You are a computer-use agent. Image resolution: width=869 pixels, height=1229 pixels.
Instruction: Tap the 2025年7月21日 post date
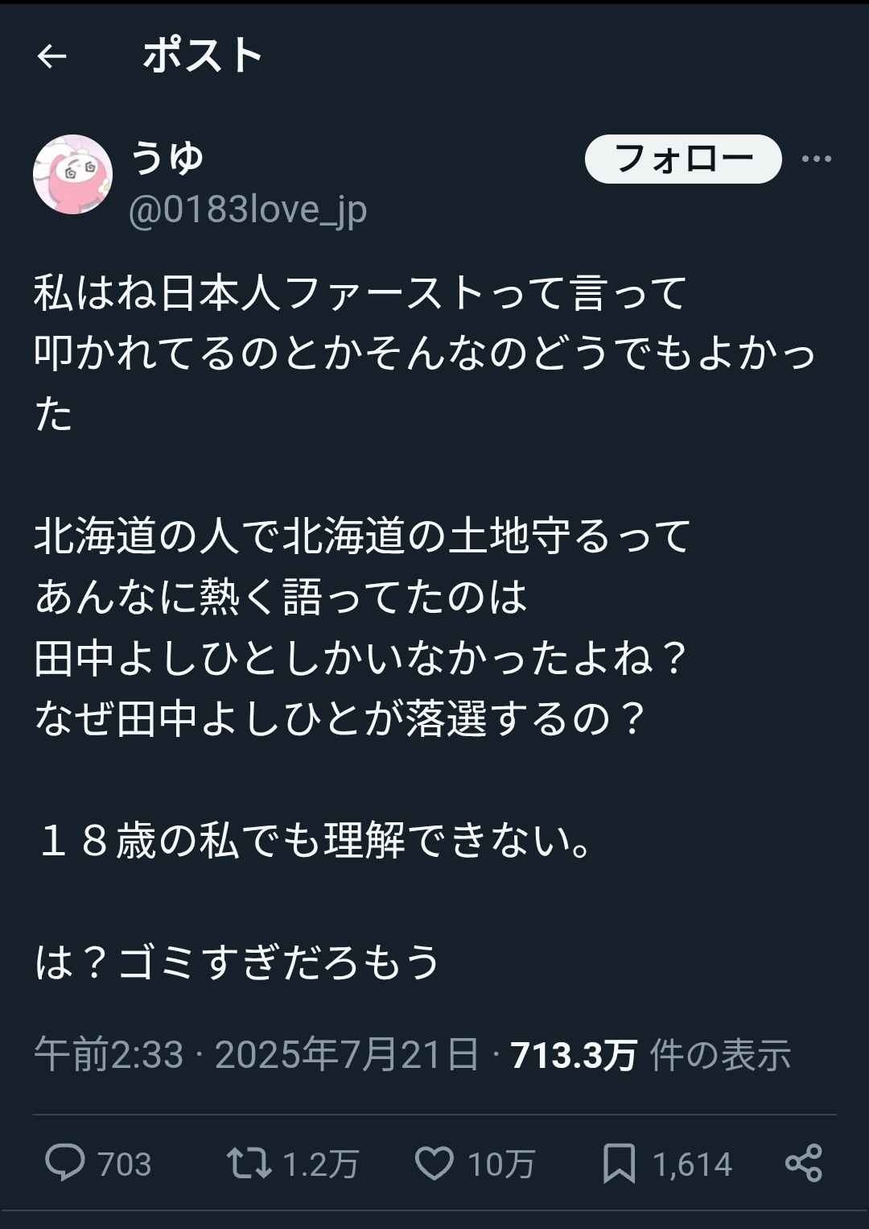click(347, 1055)
